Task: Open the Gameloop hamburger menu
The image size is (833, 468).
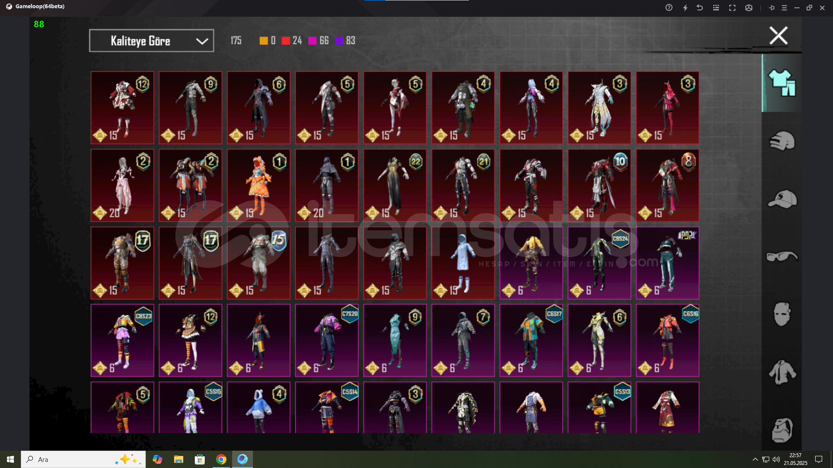Action: point(784,7)
